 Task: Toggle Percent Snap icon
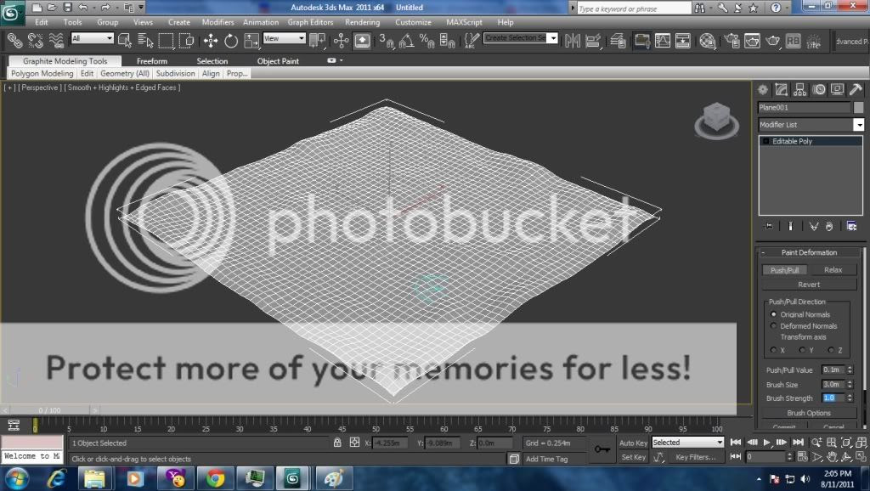[427, 41]
